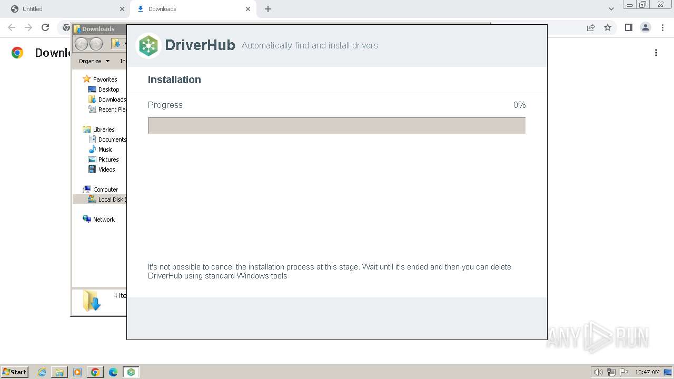
Task: Bookmark this page with the star
Action: coord(608,27)
